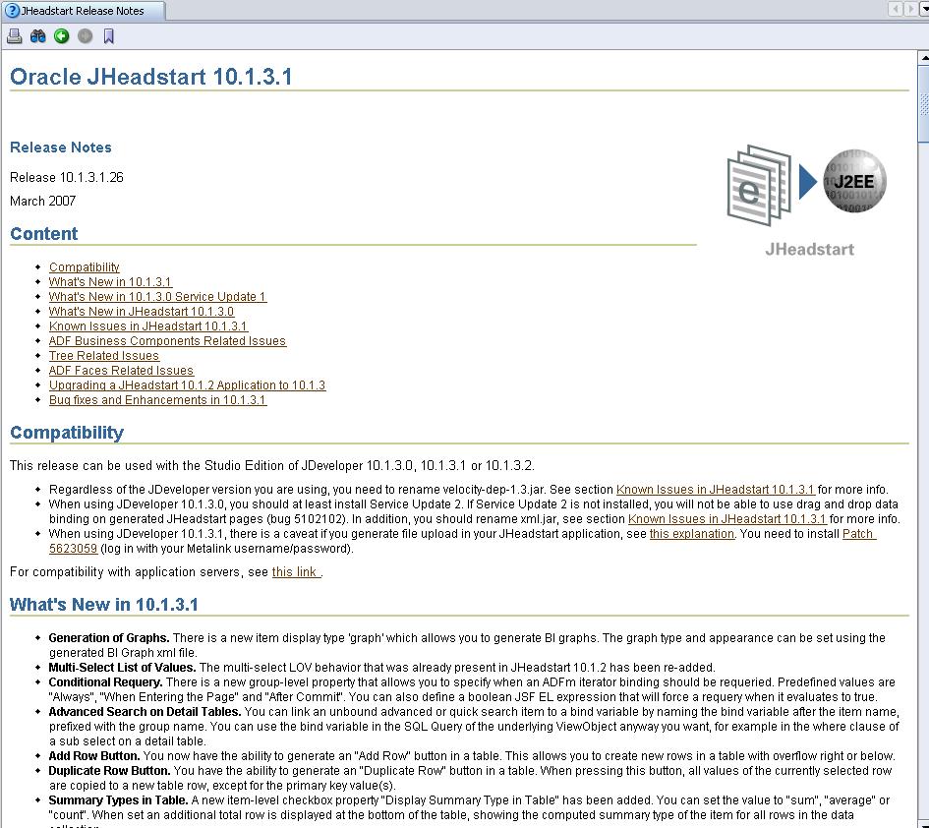Image resolution: width=929 pixels, height=828 pixels.
Task: Open Find using the binoculars icon
Action: (x=38, y=36)
